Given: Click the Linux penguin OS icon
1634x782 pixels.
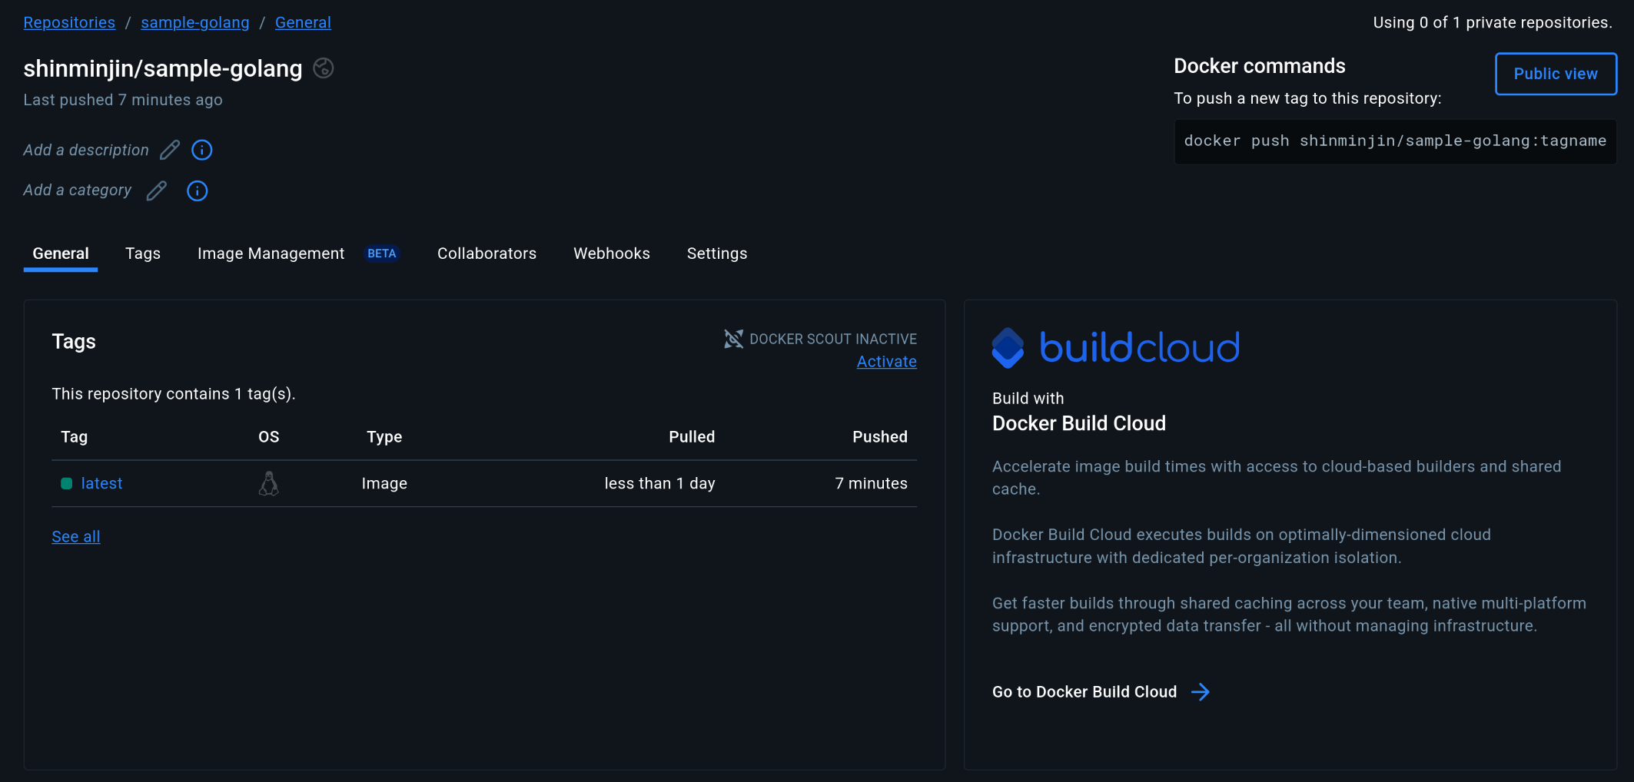Looking at the screenshot, I should pos(268,483).
